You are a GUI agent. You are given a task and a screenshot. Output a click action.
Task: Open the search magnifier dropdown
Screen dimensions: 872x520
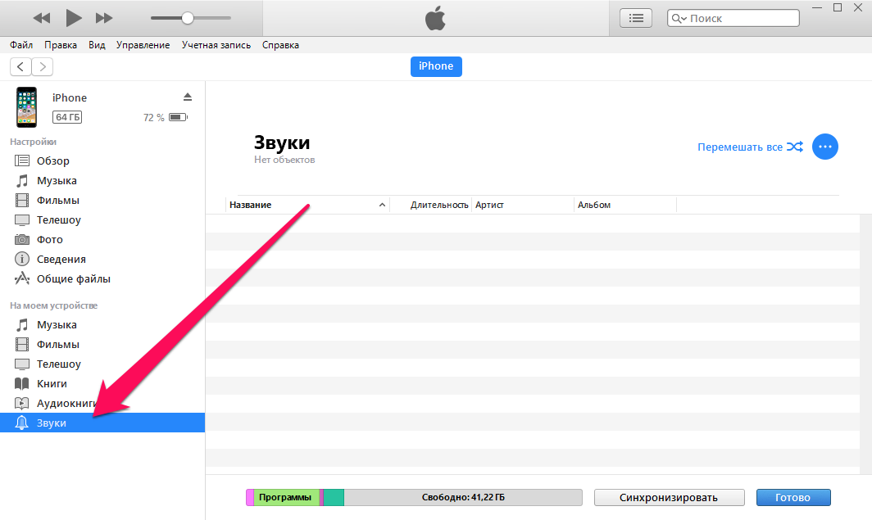(679, 18)
